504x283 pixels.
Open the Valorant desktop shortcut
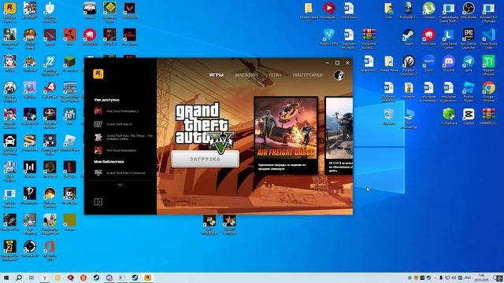tap(129, 10)
